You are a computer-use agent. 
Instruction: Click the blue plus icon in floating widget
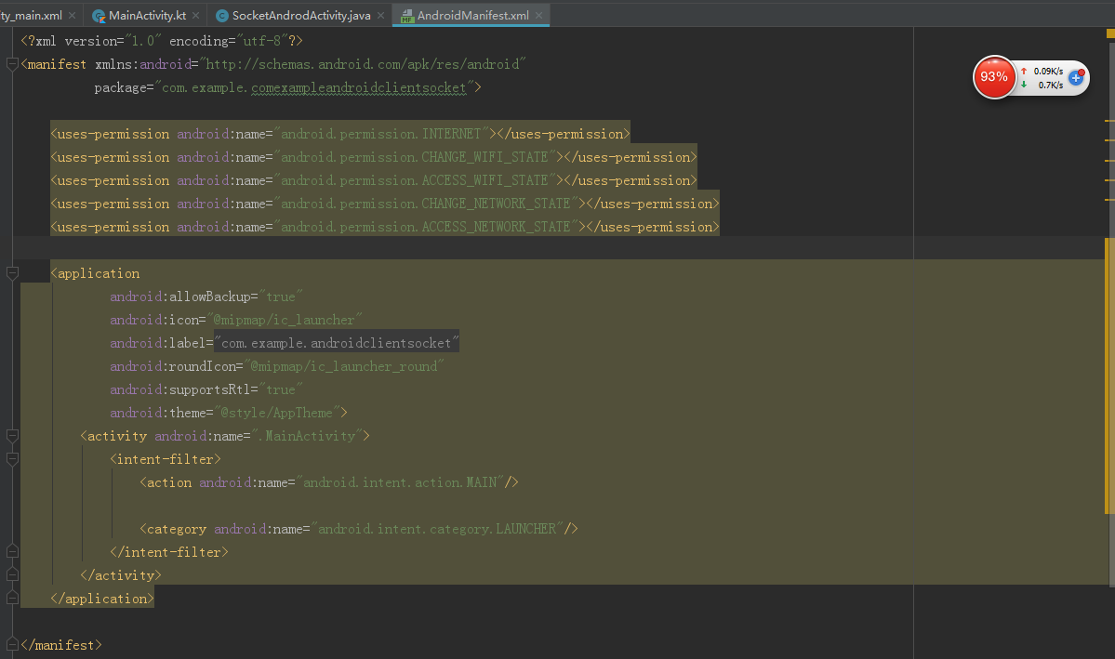(x=1076, y=77)
